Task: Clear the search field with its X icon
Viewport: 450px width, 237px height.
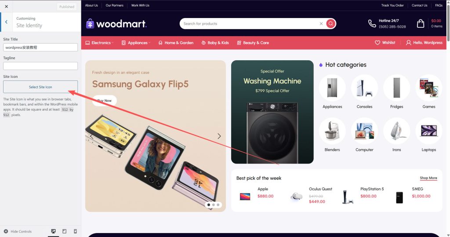Action: (x=321, y=24)
